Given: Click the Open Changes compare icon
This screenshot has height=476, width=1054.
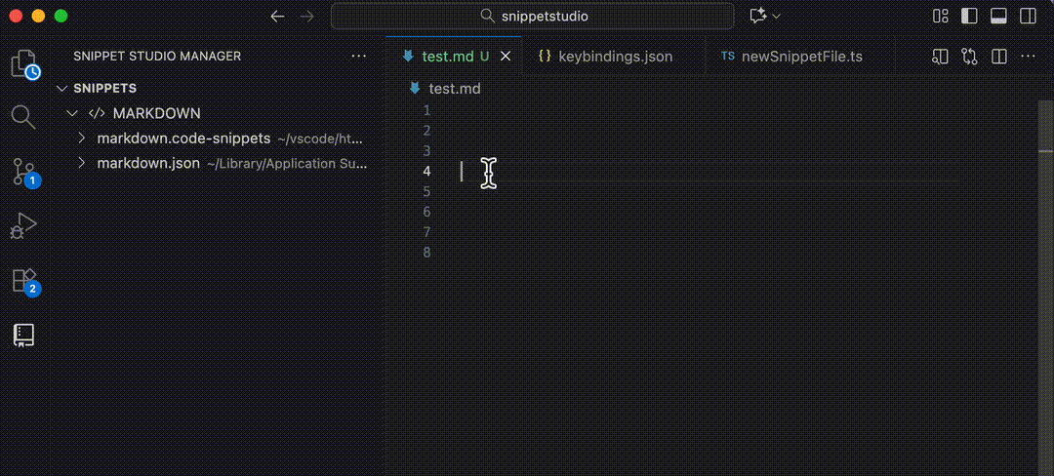Looking at the screenshot, I should tap(969, 57).
